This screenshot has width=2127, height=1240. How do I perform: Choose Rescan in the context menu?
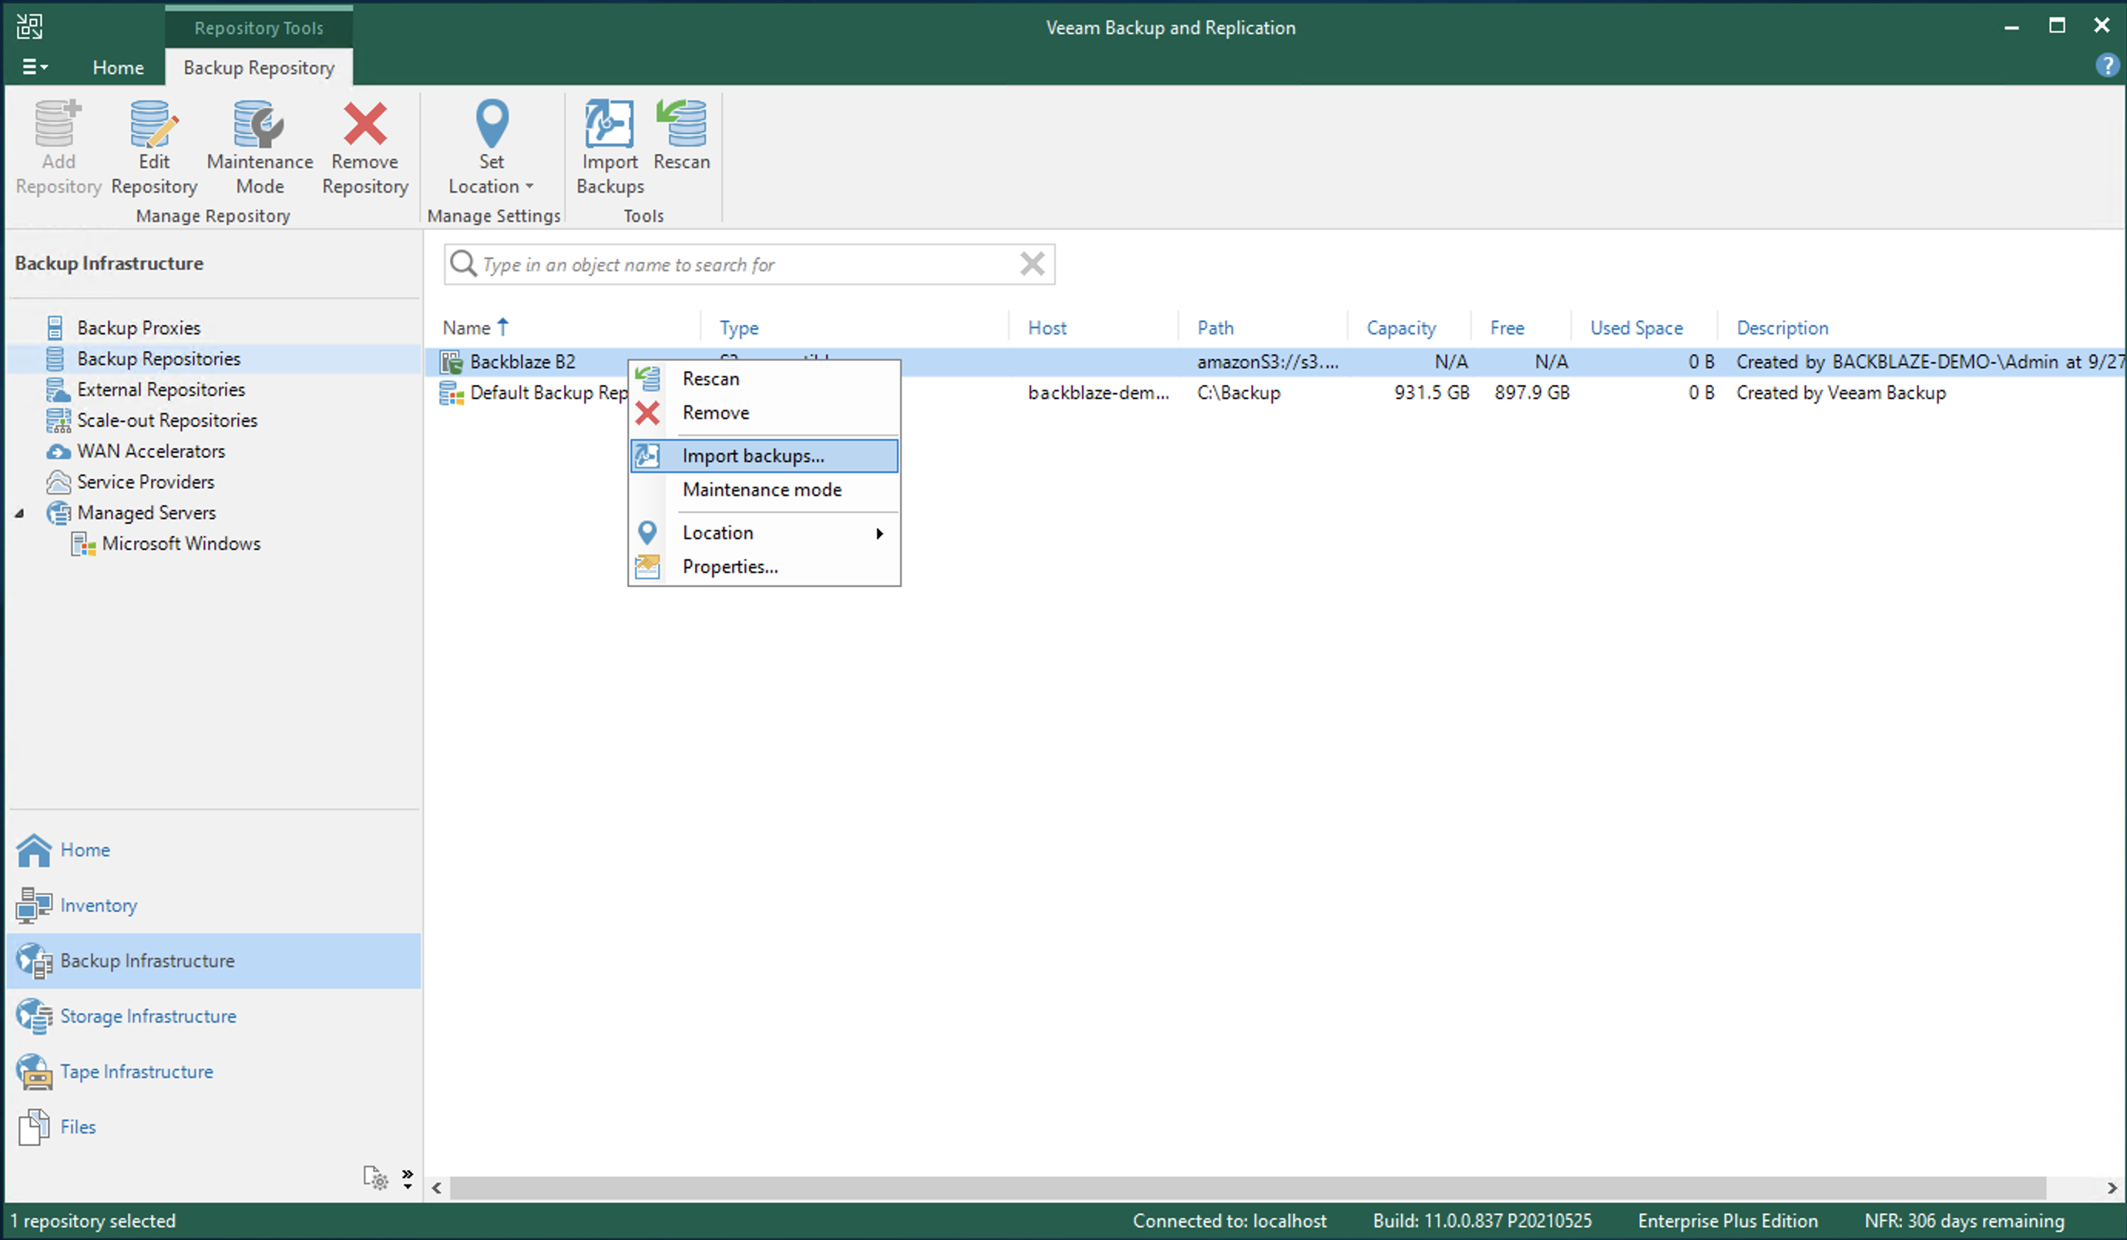[x=764, y=379]
